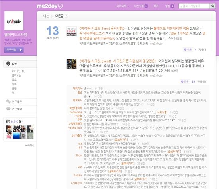Expand the friends list arrow after 9,510 명
The image size is (219, 189).
23,122
